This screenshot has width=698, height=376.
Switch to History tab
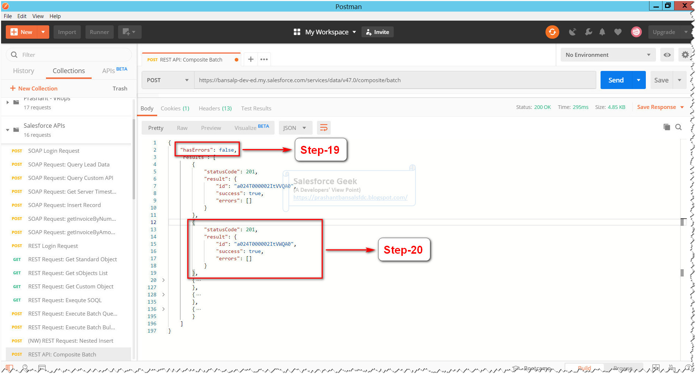coord(24,71)
